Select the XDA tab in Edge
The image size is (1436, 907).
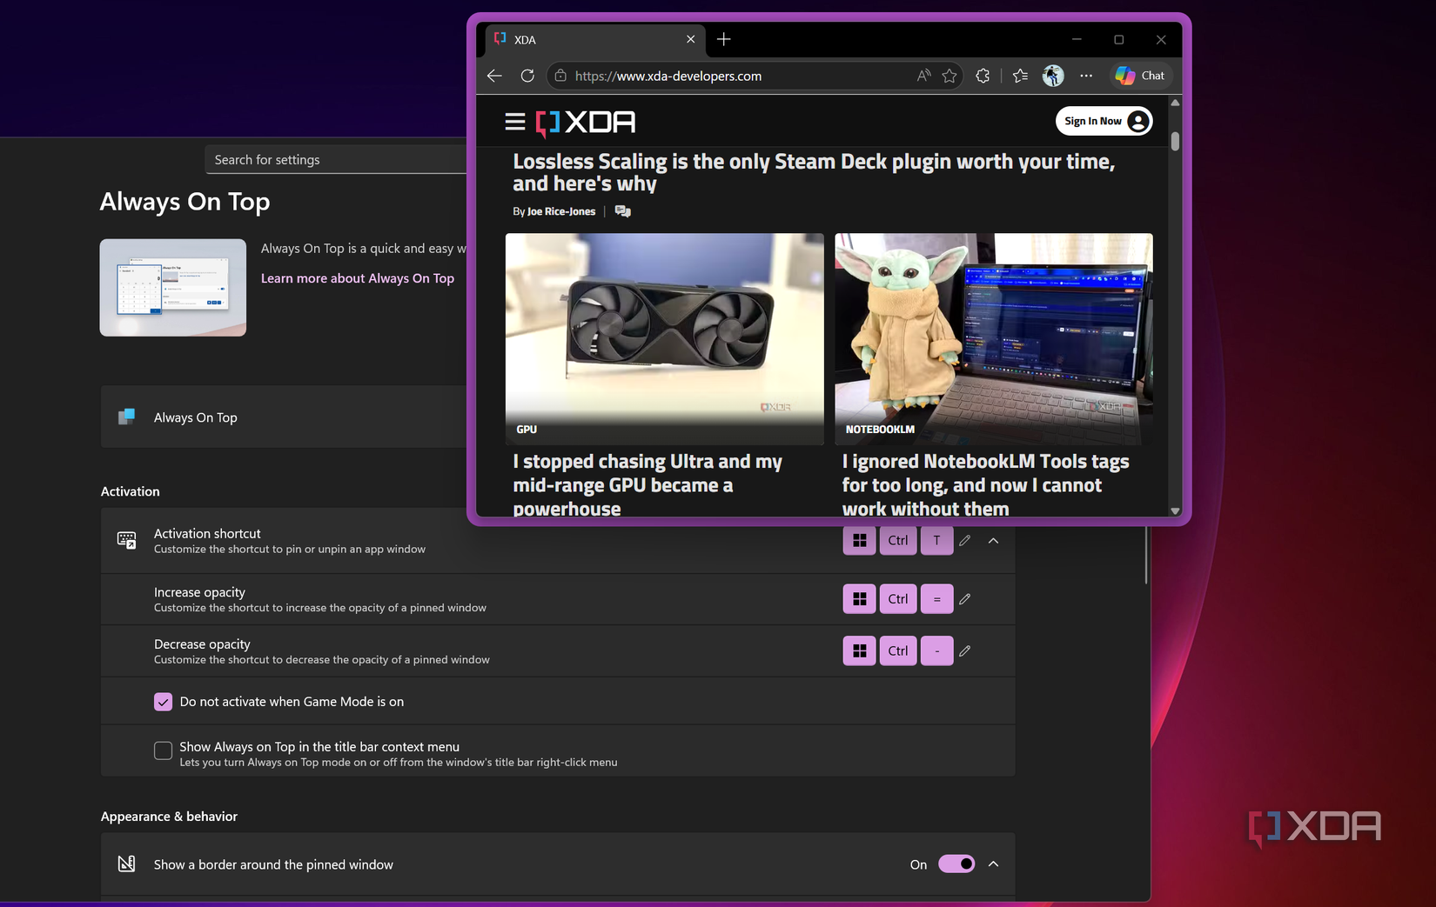pos(595,40)
